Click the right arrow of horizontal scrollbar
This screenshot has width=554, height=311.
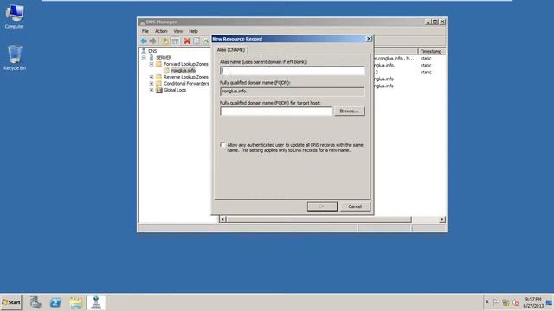442,219
